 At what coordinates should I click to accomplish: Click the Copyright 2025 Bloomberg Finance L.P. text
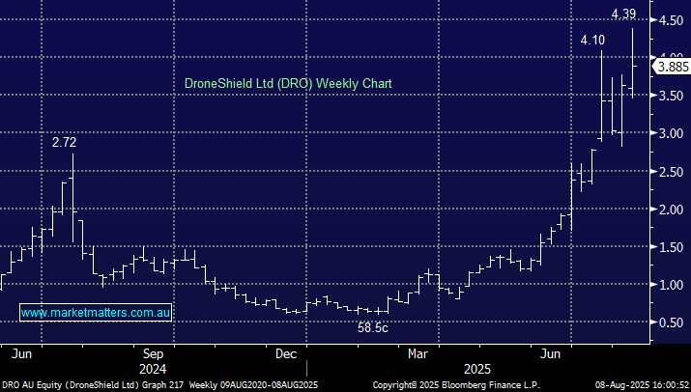456,385
